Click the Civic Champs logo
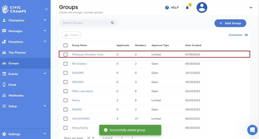 [14, 9]
